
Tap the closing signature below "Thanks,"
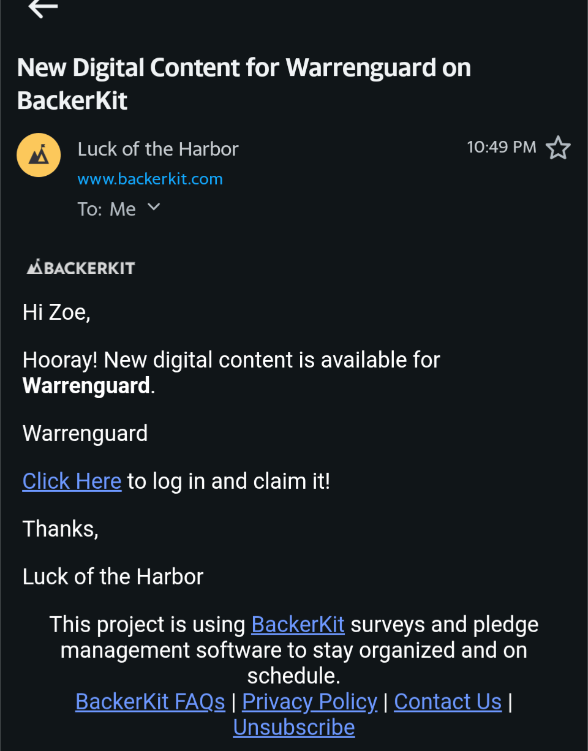(113, 577)
